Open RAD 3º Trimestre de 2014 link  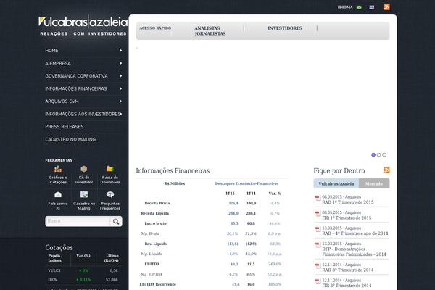pyautogui.click(x=348, y=270)
